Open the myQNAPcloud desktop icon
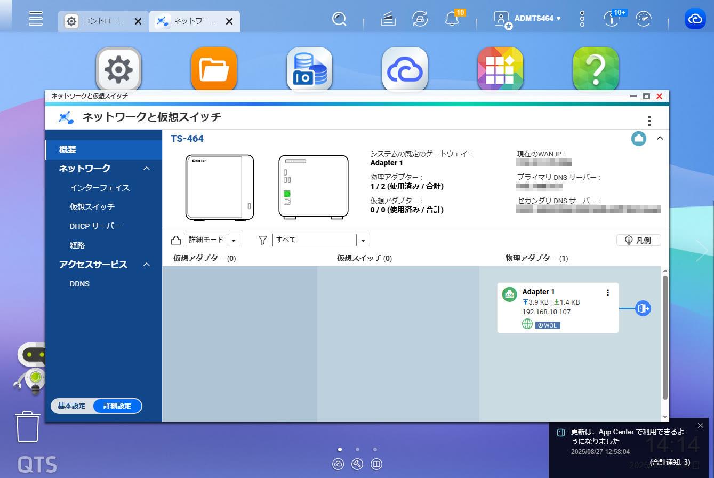The height and width of the screenshot is (478, 714). (x=405, y=69)
